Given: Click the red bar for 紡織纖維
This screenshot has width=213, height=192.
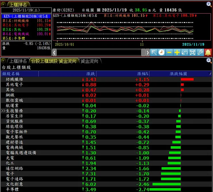Looking at the screenshot, I should [187, 79].
